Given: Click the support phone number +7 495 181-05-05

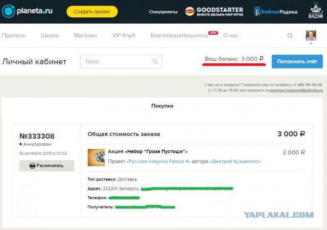Looking at the screenshot, I should click(x=307, y=85).
